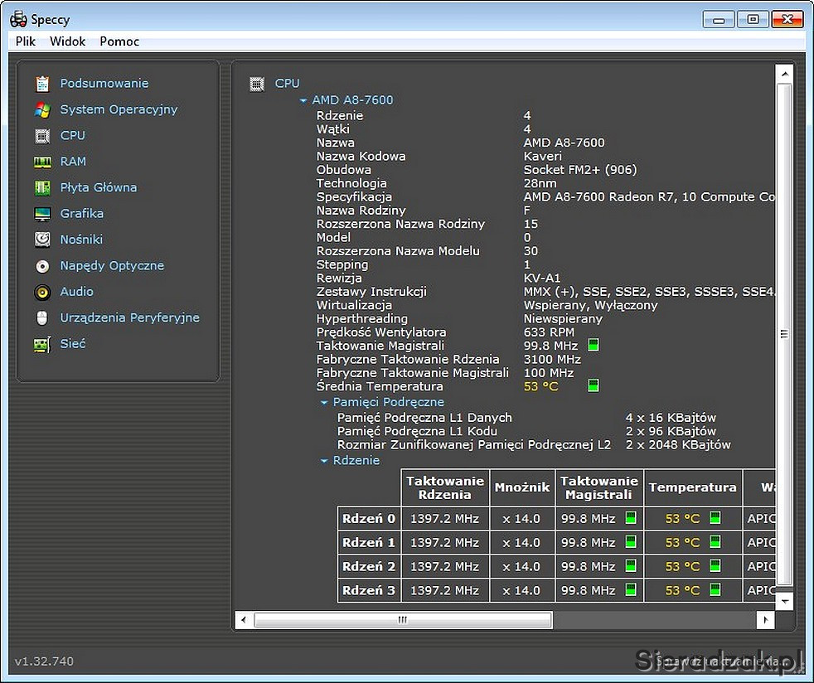Click the Taktowanie Magistrali column header
This screenshot has width=814, height=683.
(599, 488)
